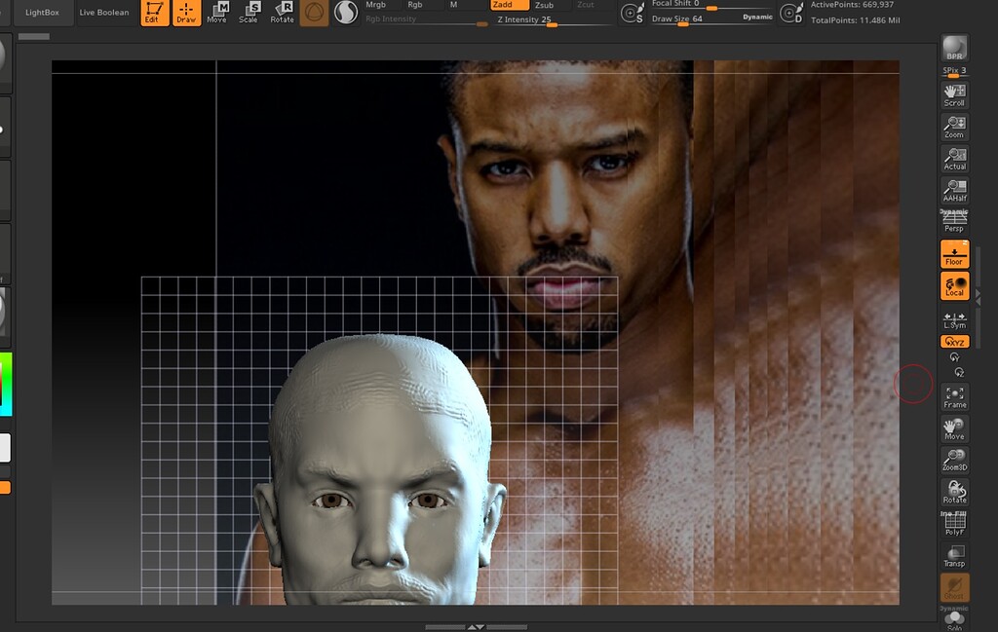Open the LightBox browser
The width and height of the screenshot is (998, 632).
pos(40,13)
